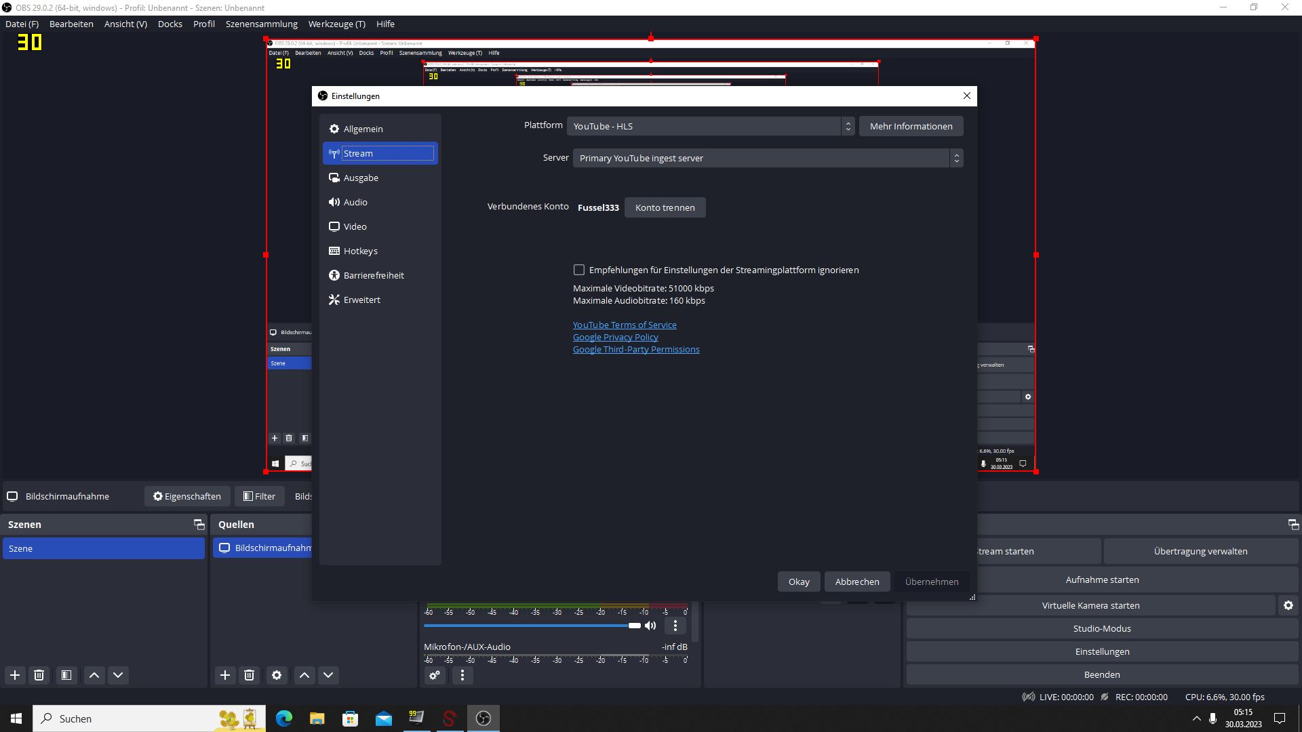
Task: Delete selected scene with trash icon
Action: pos(39,675)
